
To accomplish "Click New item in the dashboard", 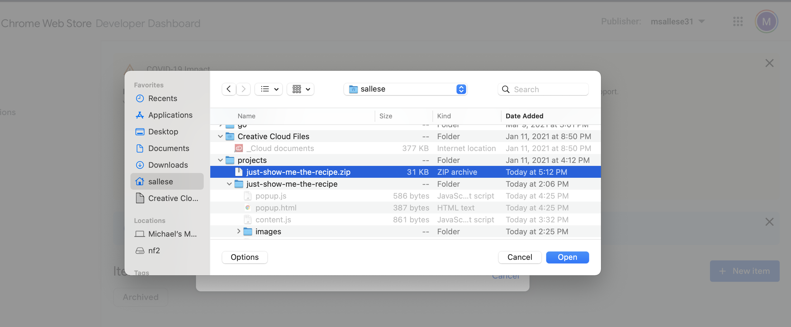I will [x=744, y=271].
